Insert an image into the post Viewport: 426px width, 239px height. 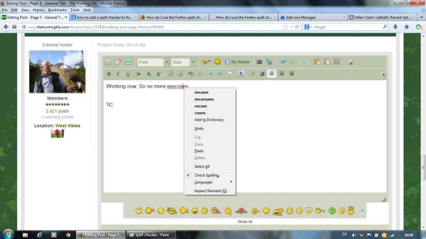point(210,73)
